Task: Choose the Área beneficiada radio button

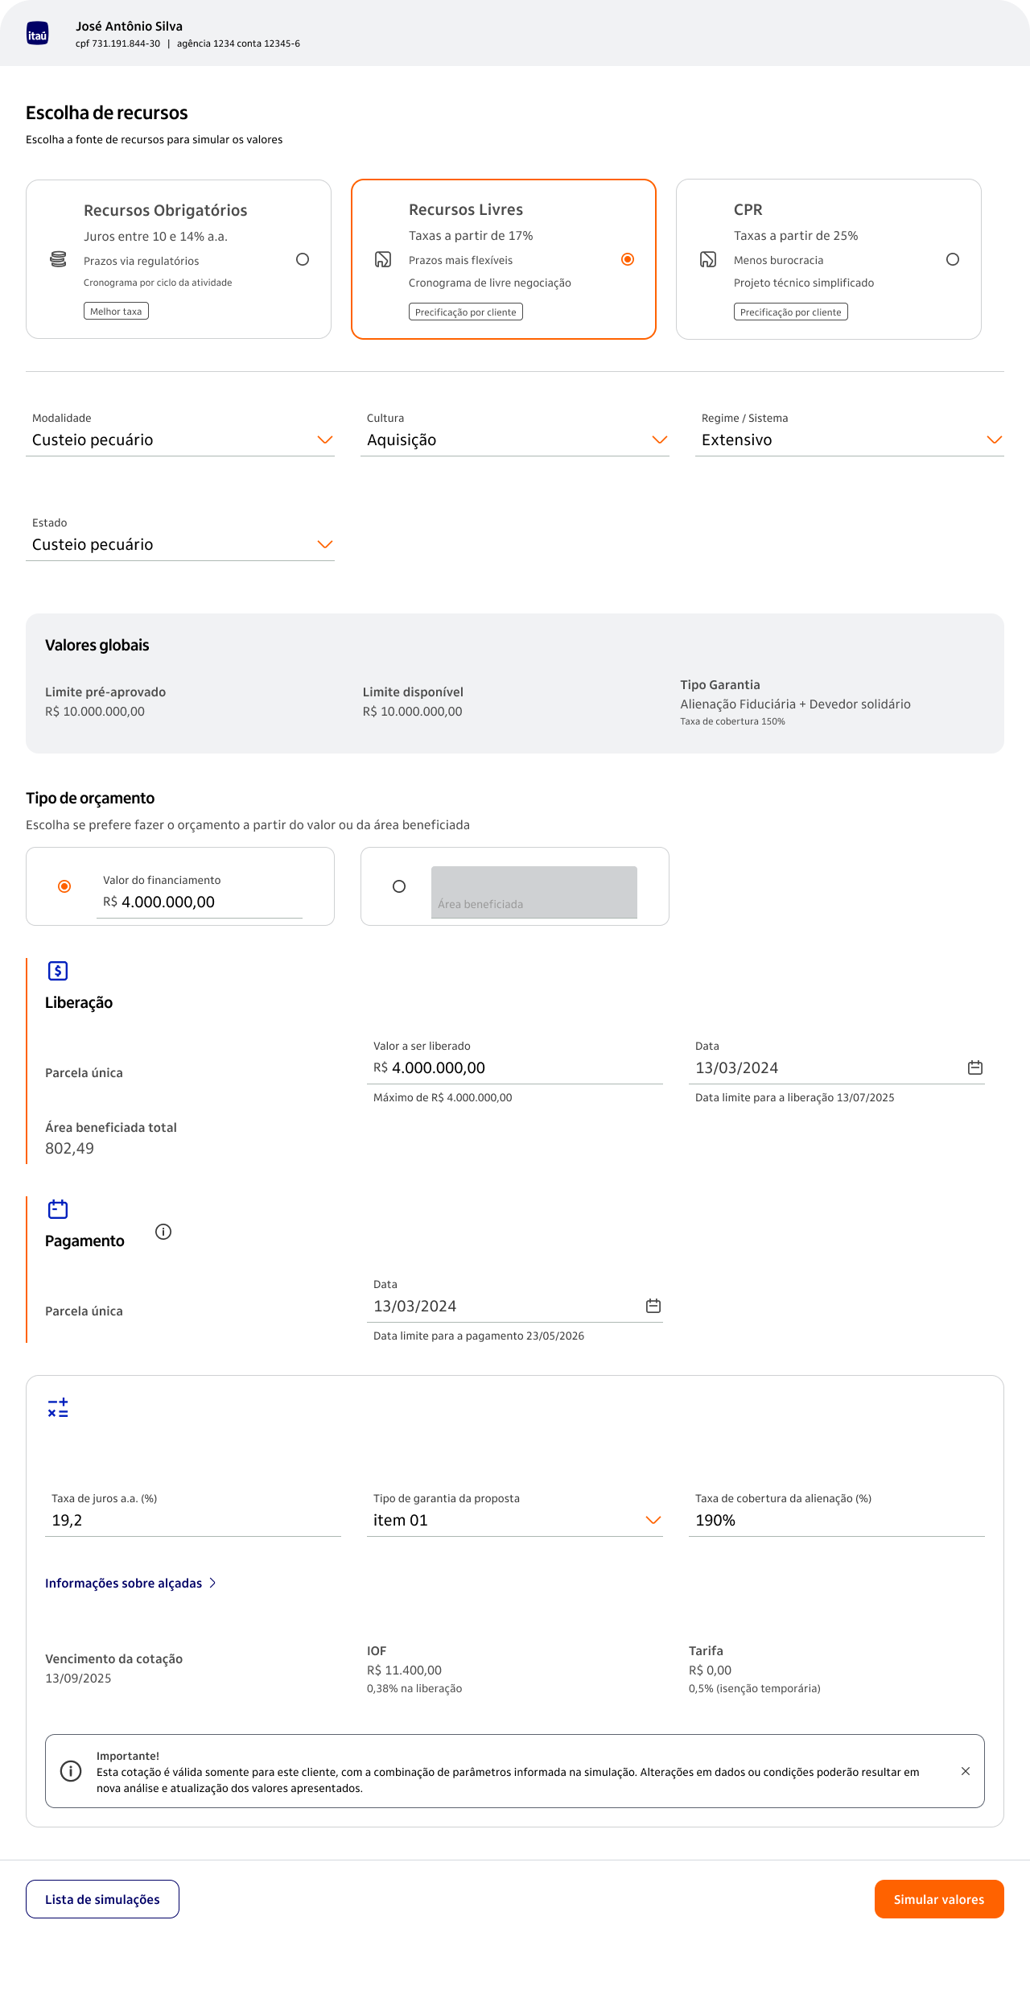Action: (x=399, y=886)
